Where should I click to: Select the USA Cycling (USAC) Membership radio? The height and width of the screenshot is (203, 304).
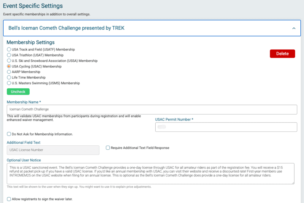pos(9,66)
